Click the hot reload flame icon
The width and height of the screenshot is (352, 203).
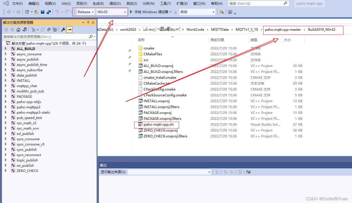175,12
